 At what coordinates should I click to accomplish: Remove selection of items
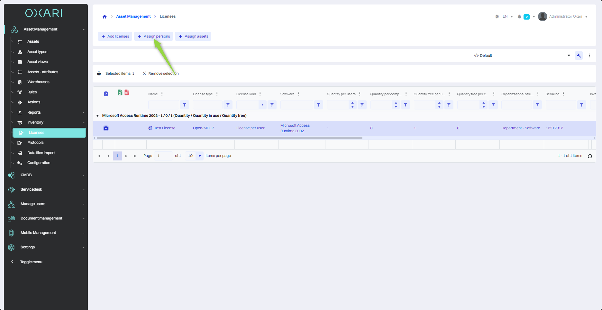coord(160,73)
